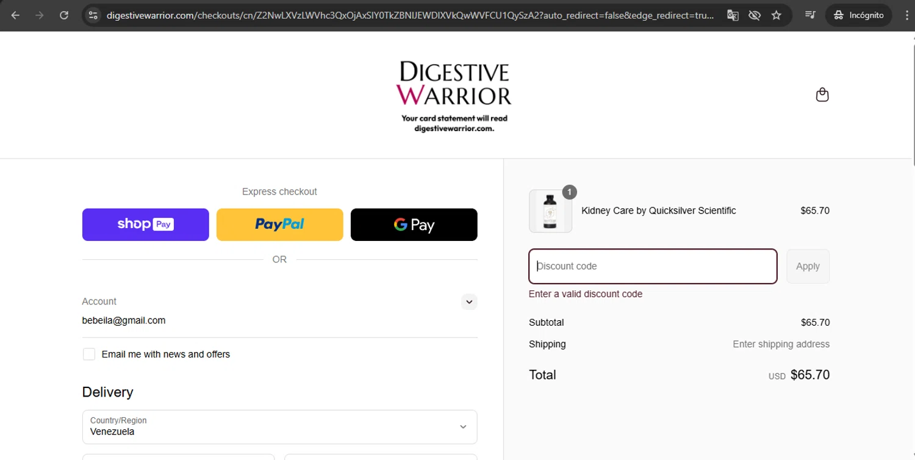Expand the Account section chevron

pyautogui.click(x=469, y=301)
